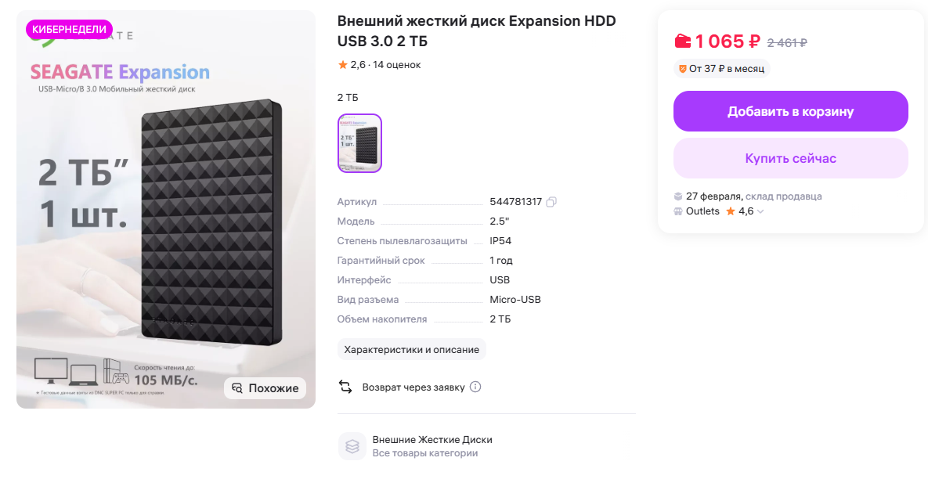The width and height of the screenshot is (928, 490).
Task: Select the 2 ТБ variant thumbnail
Action: coord(359,143)
